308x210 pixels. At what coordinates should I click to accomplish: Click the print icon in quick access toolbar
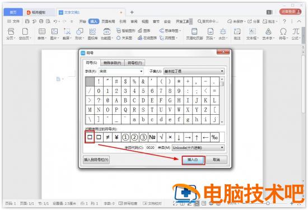pos(41,21)
